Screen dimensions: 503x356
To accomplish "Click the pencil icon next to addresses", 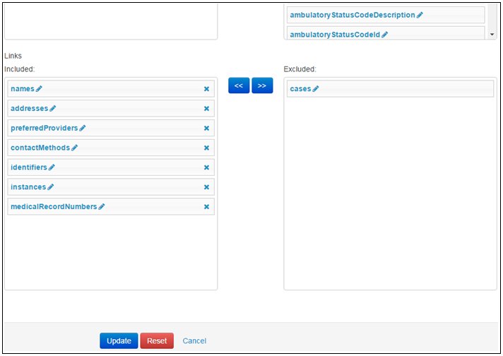I will pos(53,109).
